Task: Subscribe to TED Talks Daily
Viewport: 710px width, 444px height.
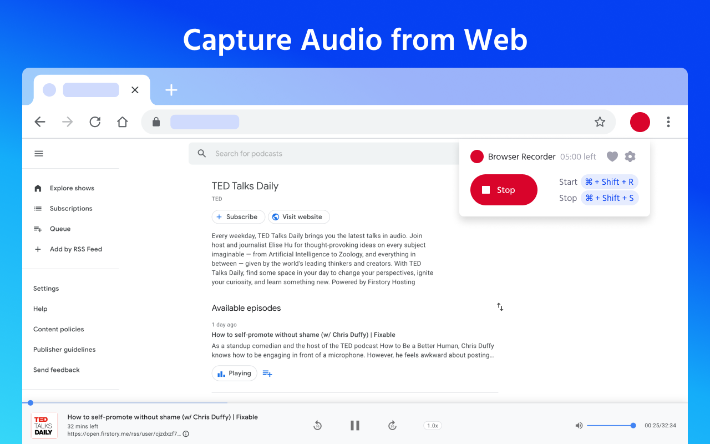Action: 238,216
